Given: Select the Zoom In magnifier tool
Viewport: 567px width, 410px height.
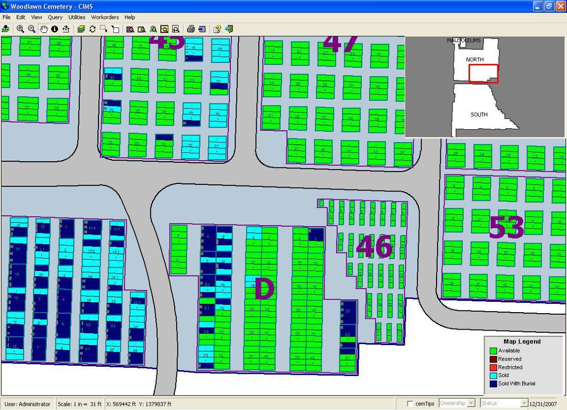Looking at the screenshot, I should 20,29.
